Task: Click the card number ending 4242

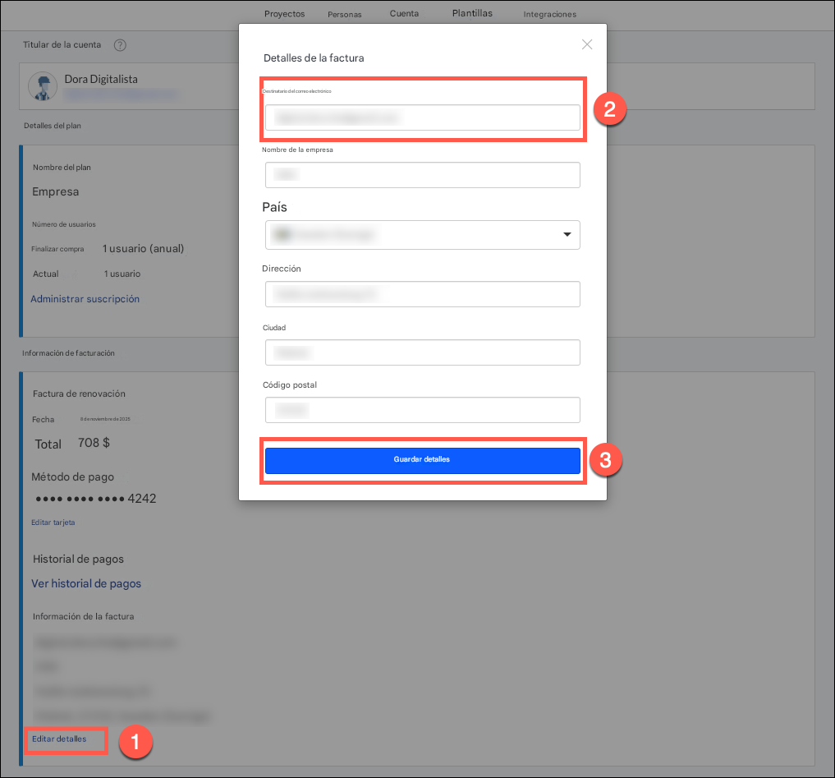Action: point(96,499)
